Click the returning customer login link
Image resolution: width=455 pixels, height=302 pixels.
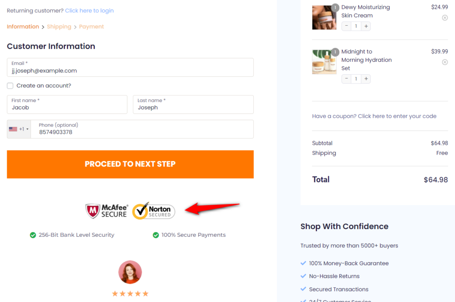pyautogui.click(x=89, y=10)
